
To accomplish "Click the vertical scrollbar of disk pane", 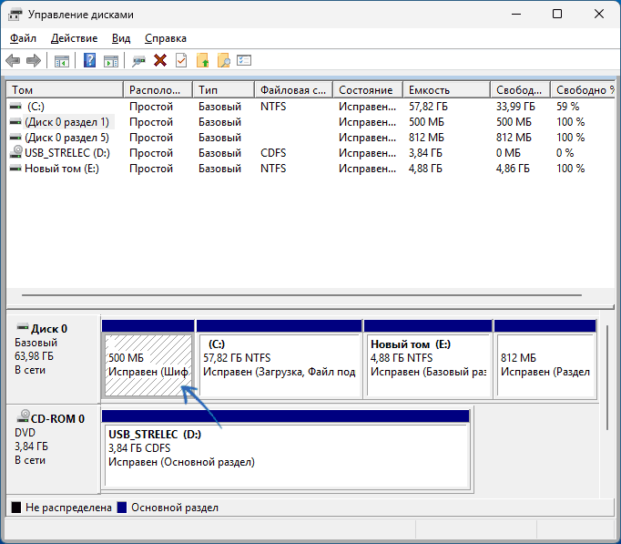I will [607, 377].
